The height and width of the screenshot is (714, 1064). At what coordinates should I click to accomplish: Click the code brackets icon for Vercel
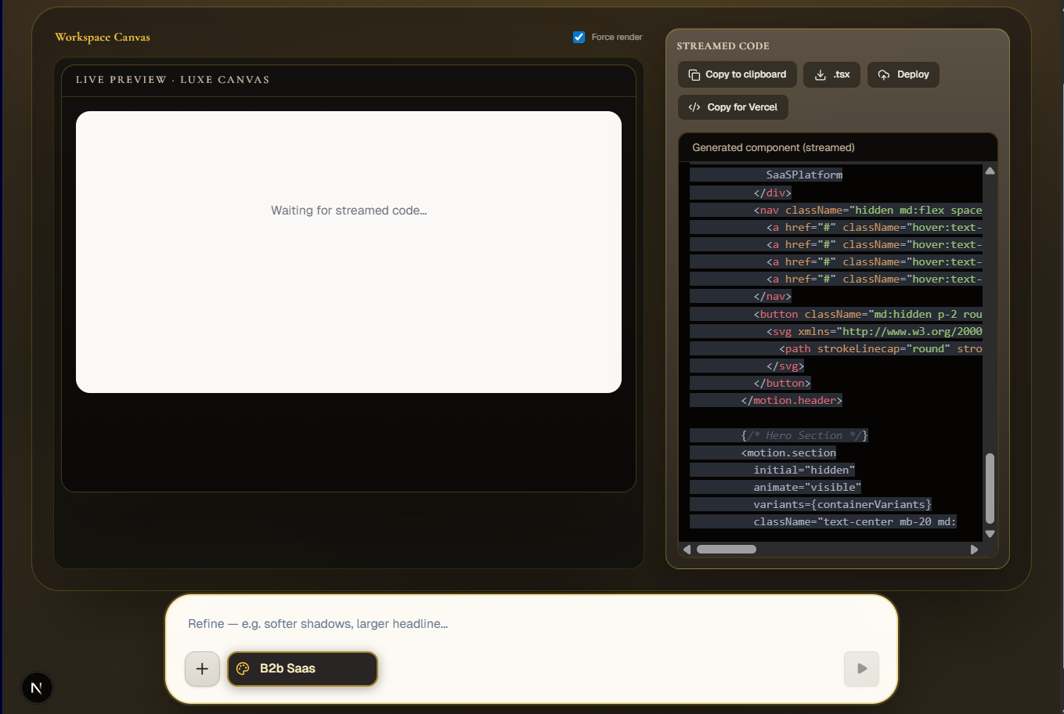point(694,107)
